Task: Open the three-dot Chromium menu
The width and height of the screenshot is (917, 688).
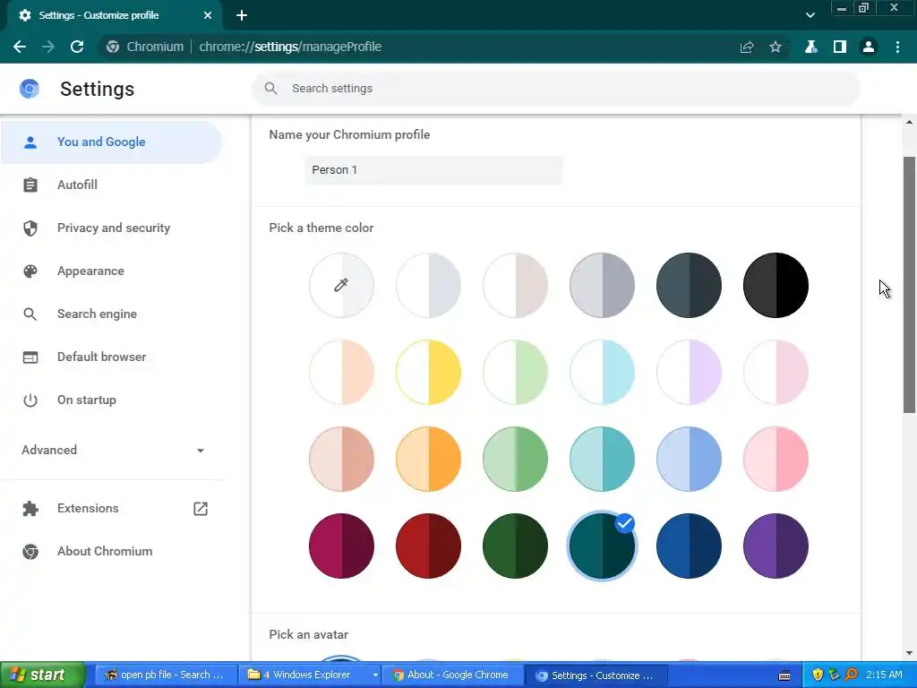Action: pyautogui.click(x=897, y=47)
